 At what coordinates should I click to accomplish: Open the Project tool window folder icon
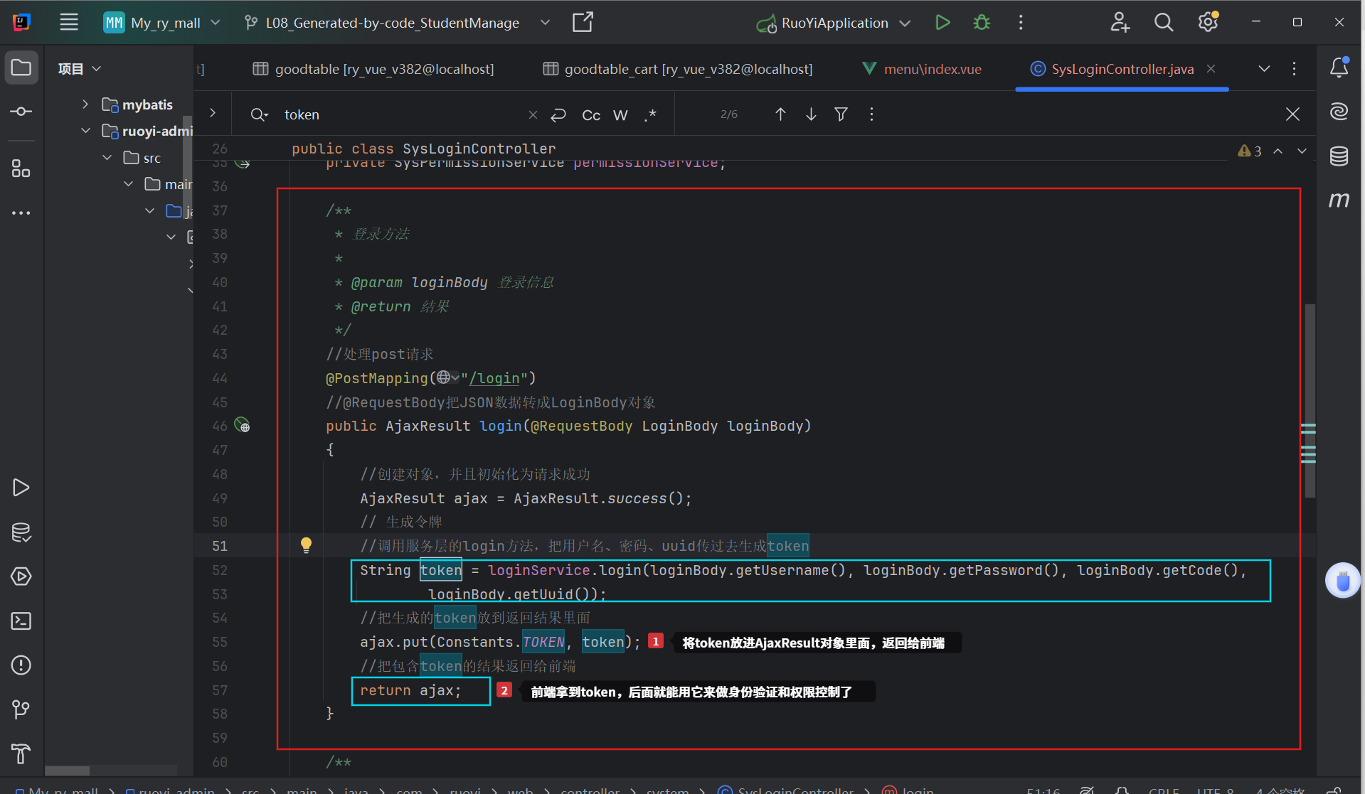pos(21,68)
